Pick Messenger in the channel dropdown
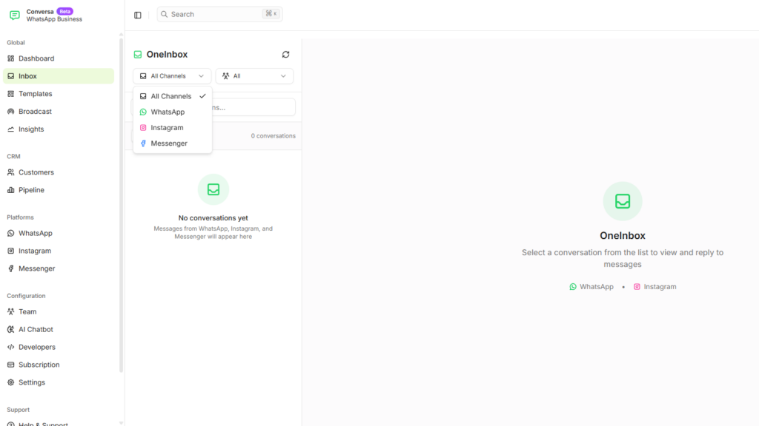Screen dimensions: 759x426 [x=169, y=143]
